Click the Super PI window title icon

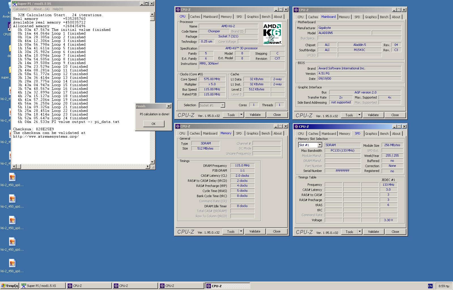(14, 3)
